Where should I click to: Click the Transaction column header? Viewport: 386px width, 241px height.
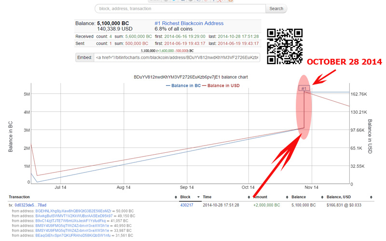coord(19,197)
